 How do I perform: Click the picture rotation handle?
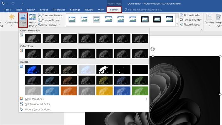[x=153, y=49]
